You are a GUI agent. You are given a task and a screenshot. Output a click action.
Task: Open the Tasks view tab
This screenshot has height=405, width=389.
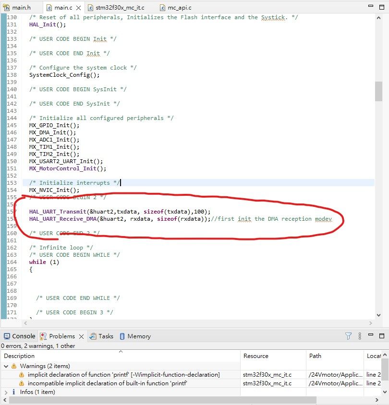point(101,336)
